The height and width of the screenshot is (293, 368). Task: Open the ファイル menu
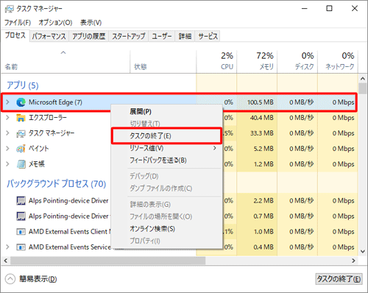click(18, 23)
